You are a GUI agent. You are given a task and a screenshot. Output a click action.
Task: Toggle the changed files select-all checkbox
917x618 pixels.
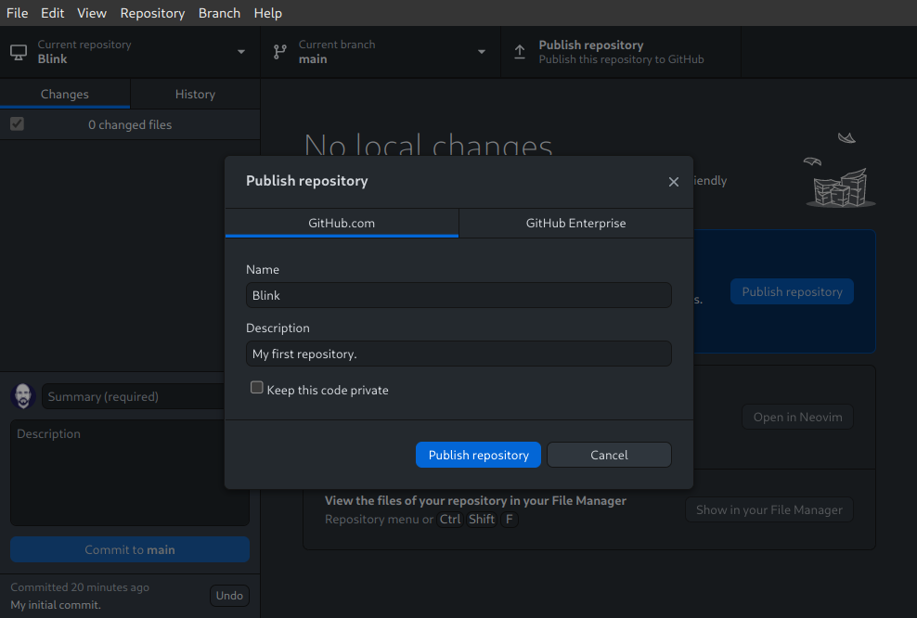pos(17,124)
